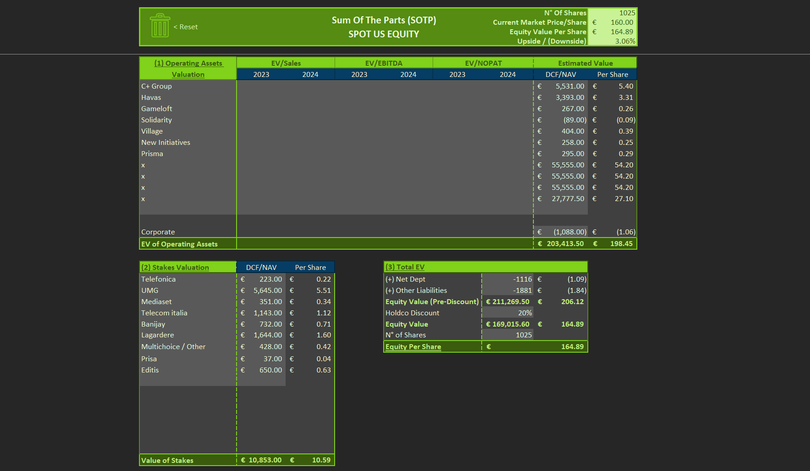Click the (2) Stakes Valuation heading
Viewport: 810px width, 471px height.
point(175,267)
